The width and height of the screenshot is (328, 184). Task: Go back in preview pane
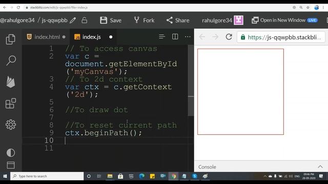(202, 37)
